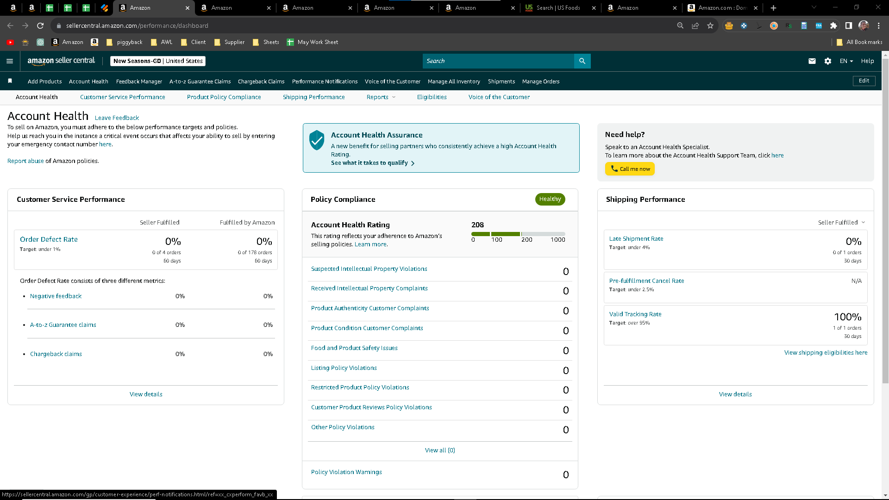
Task: Open the May Work Sheet bookmark
Action: [313, 42]
